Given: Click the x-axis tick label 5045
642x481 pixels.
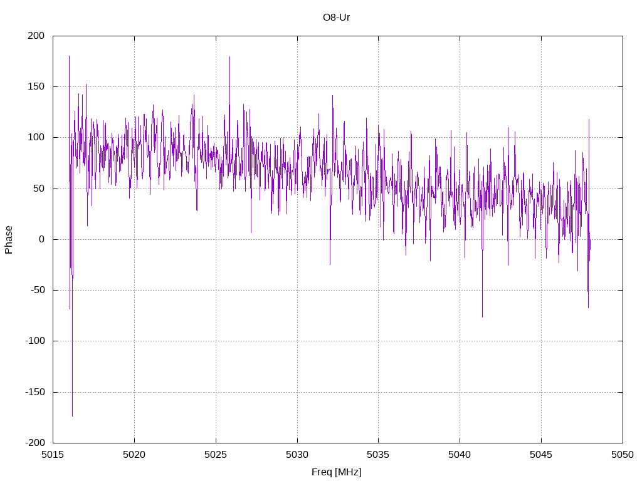Looking at the screenshot, I should coord(541,455).
